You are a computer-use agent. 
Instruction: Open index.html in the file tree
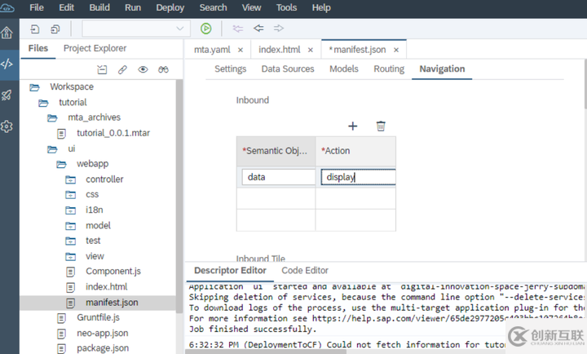tap(107, 287)
